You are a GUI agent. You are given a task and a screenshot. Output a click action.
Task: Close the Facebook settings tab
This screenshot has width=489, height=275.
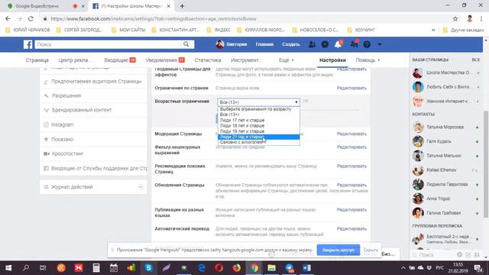[x=168, y=6]
